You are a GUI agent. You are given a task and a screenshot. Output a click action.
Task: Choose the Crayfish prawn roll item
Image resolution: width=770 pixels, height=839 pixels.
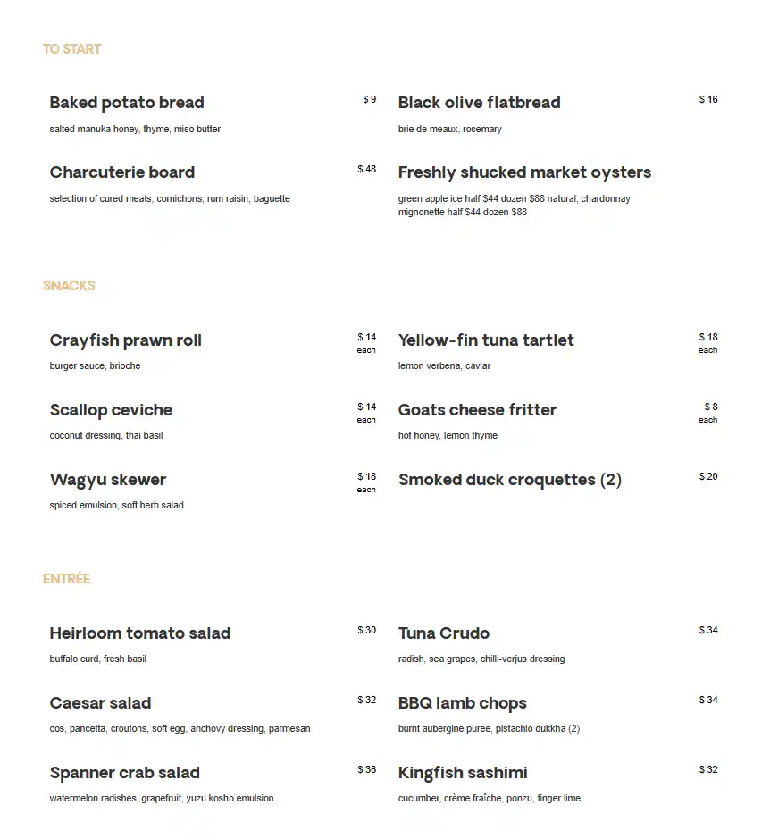coord(126,340)
